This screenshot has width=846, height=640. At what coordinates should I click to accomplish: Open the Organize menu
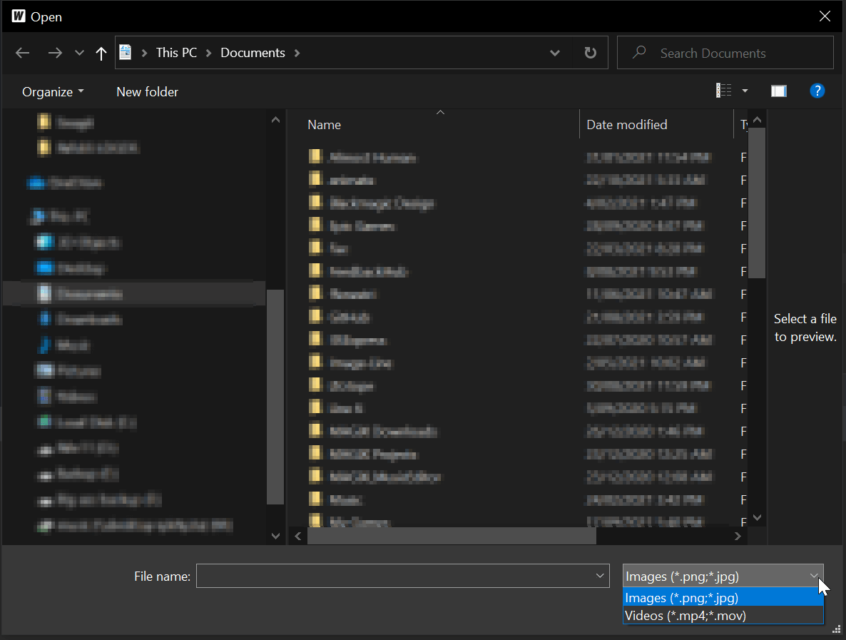pyautogui.click(x=53, y=92)
